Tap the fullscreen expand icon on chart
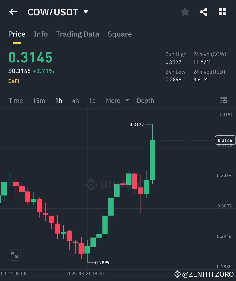This screenshot has height=281, width=236. (x=14, y=255)
